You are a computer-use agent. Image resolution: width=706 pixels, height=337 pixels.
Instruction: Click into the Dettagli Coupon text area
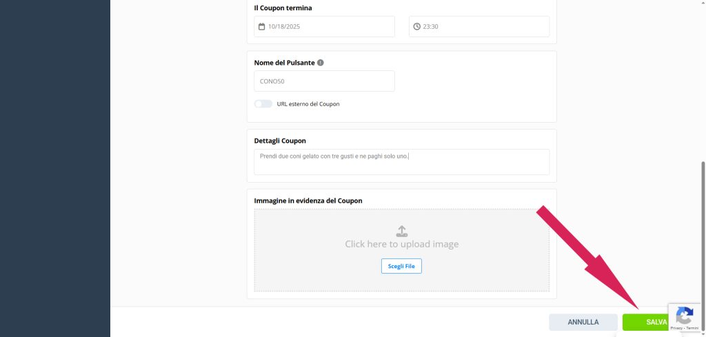coord(401,162)
